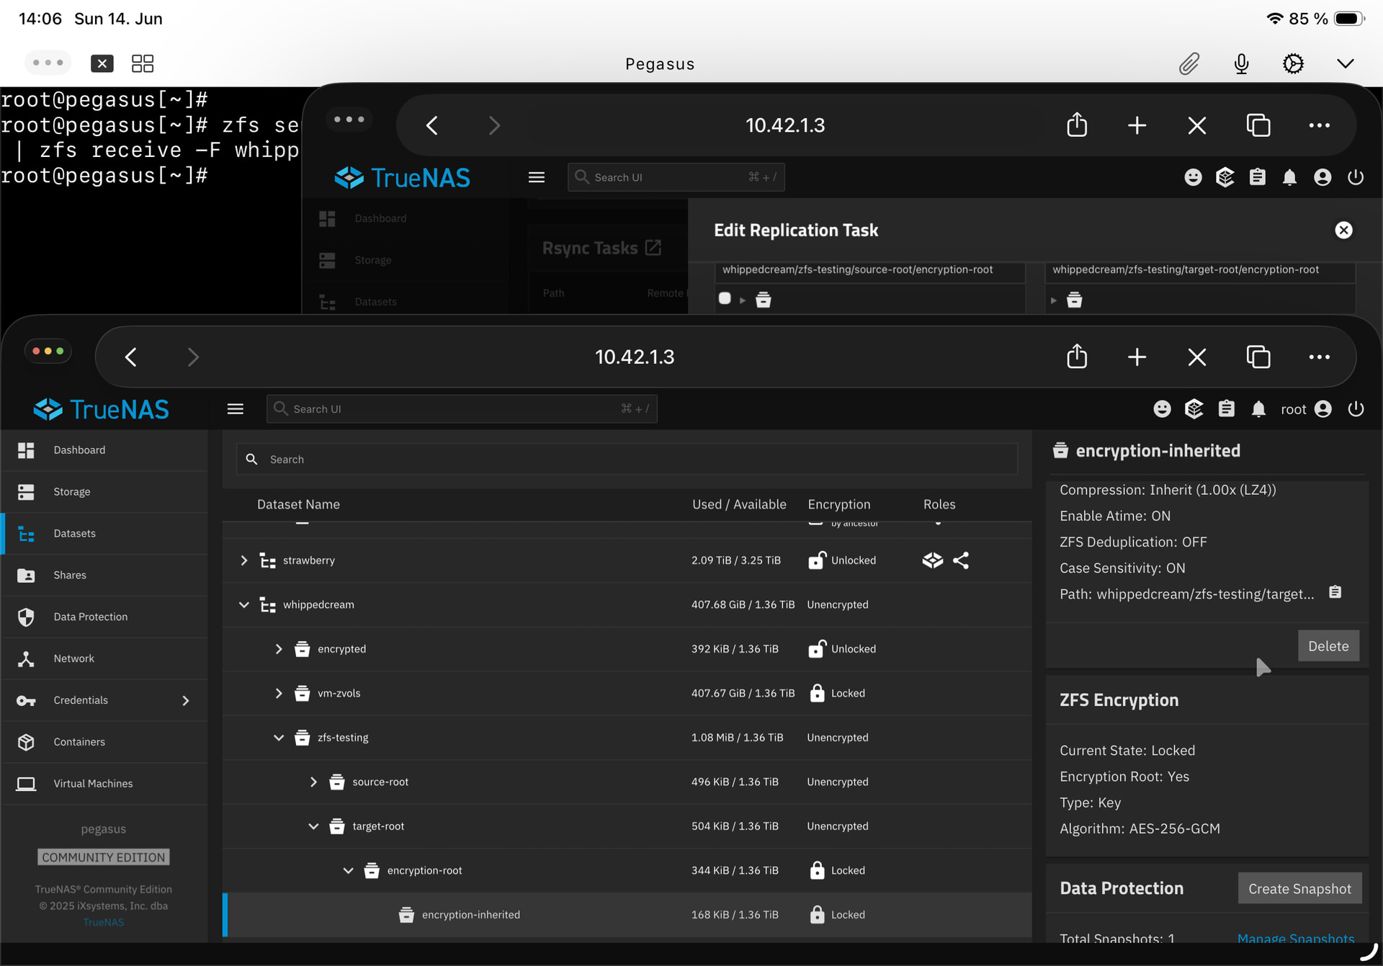The width and height of the screenshot is (1383, 966).
Task: Click the Datasets tree icon in sidebar
Action: tap(26, 534)
